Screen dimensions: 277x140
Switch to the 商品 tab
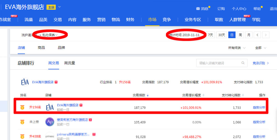click(x=41, y=48)
